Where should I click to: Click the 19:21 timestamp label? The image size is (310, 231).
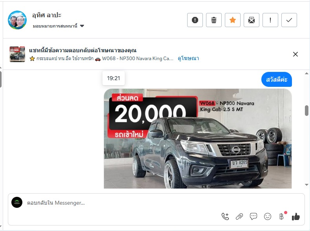(113, 78)
